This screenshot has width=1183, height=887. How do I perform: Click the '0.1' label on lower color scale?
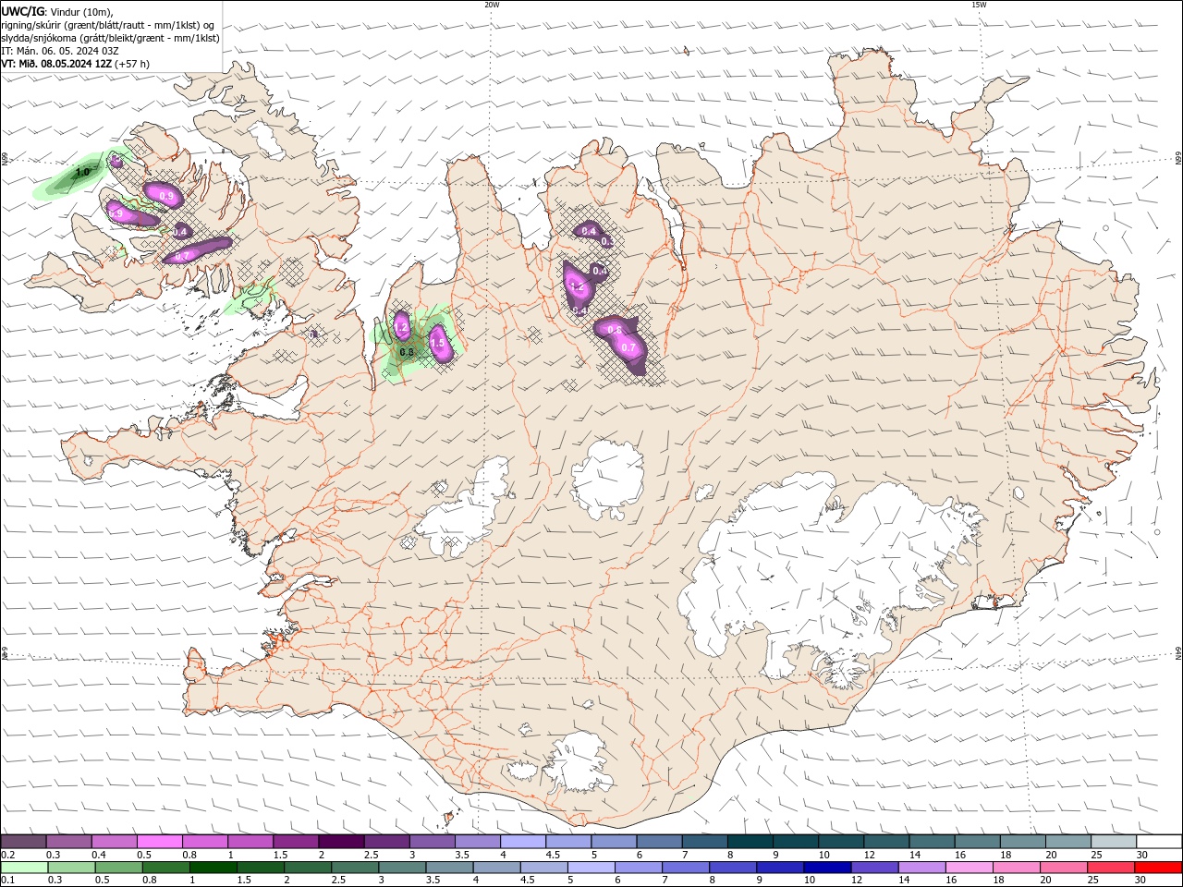pyautogui.click(x=7, y=881)
